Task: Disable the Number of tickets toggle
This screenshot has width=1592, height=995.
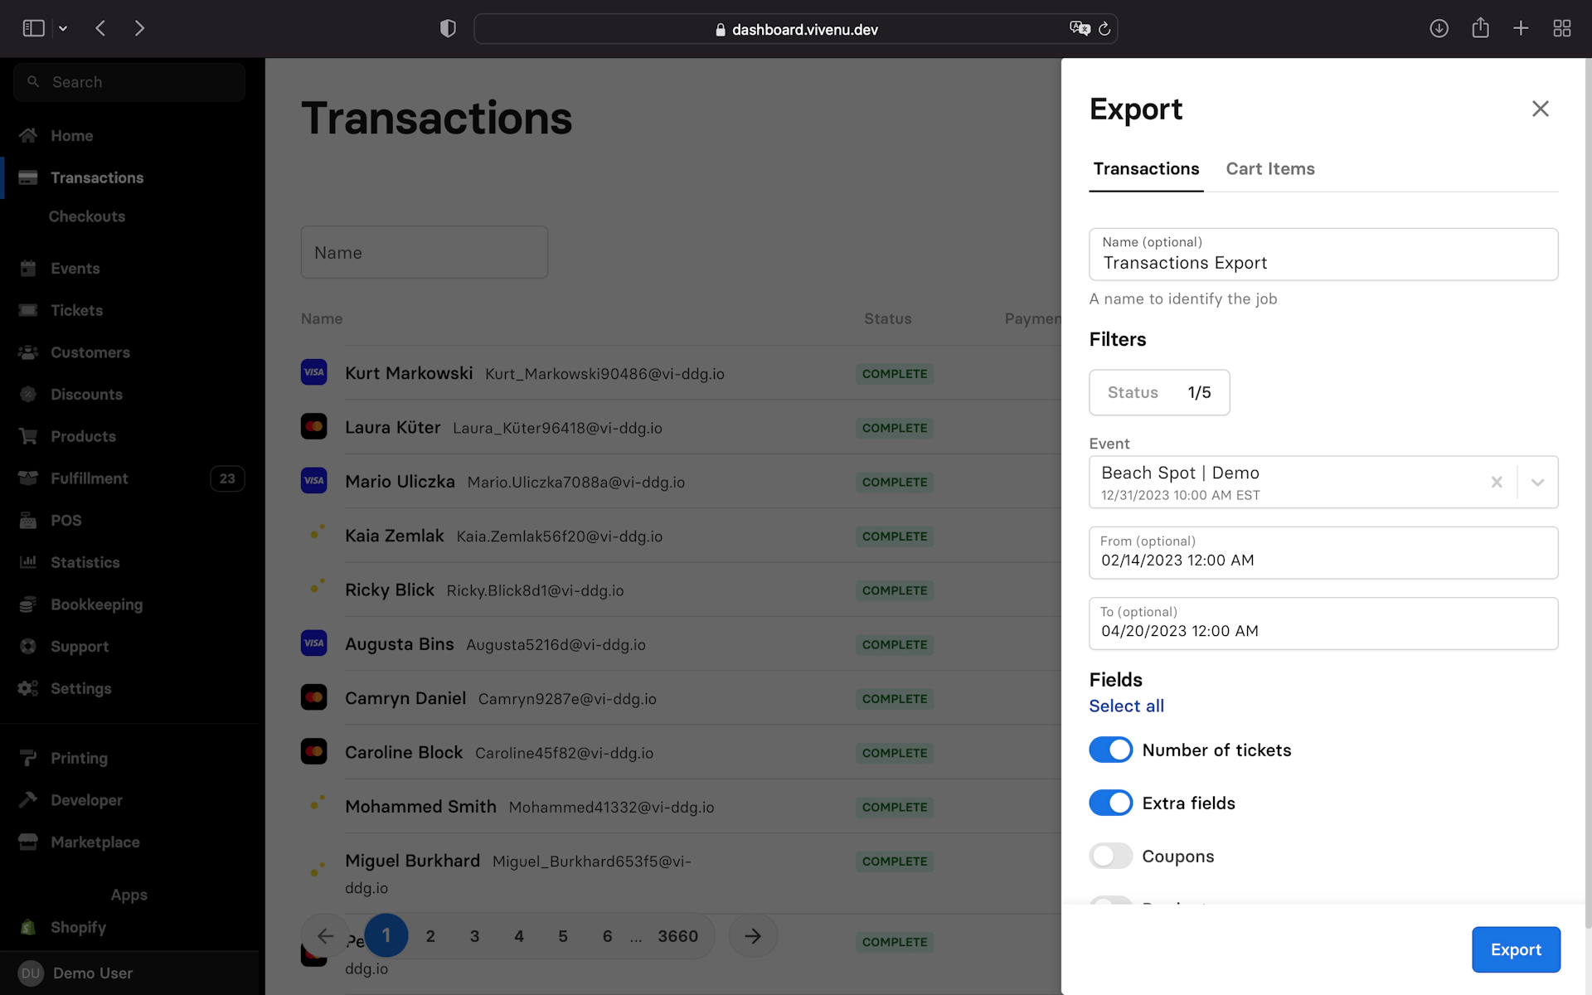Action: click(x=1110, y=750)
